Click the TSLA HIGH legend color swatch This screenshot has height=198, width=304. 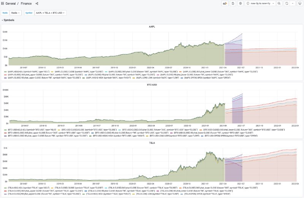84,194
